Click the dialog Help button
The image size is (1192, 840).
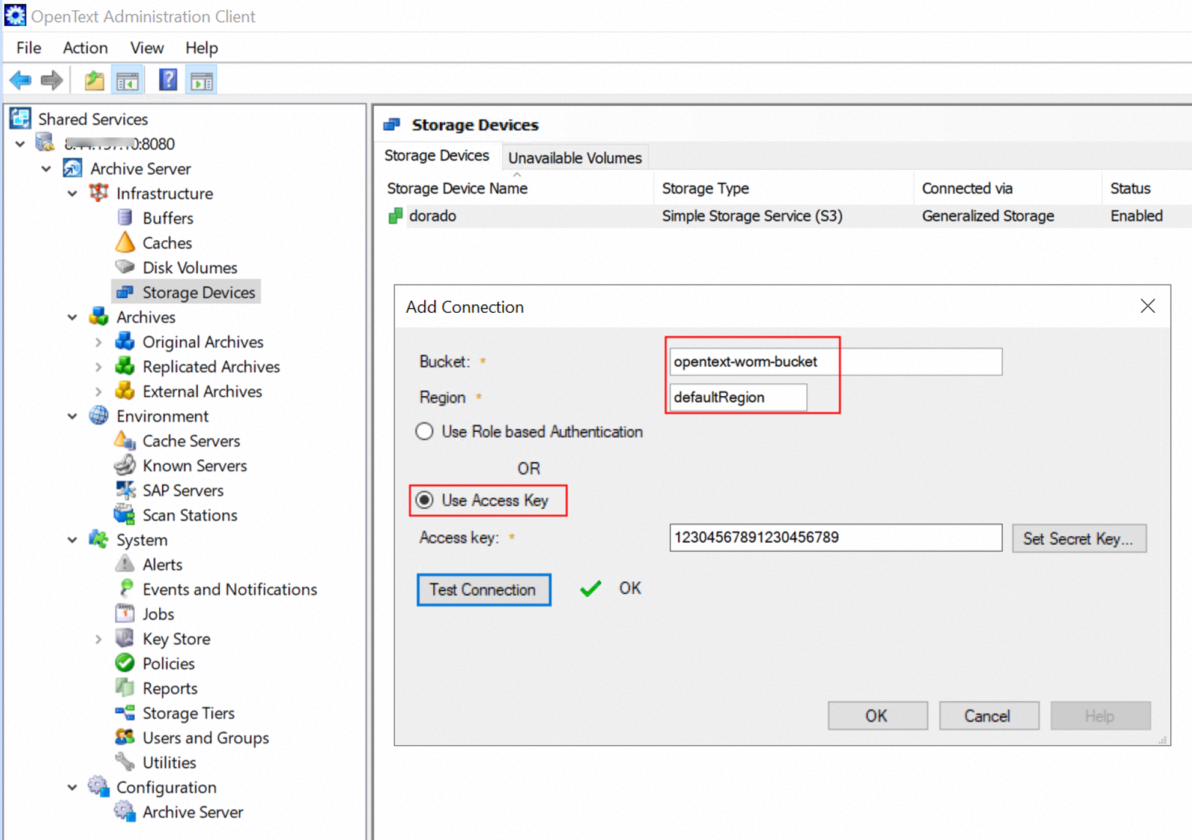tap(1100, 715)
